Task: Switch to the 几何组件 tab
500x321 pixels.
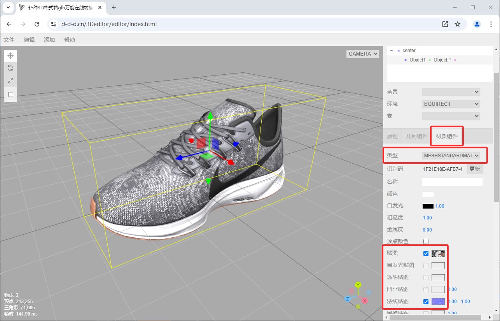Action: click(417, 136)
